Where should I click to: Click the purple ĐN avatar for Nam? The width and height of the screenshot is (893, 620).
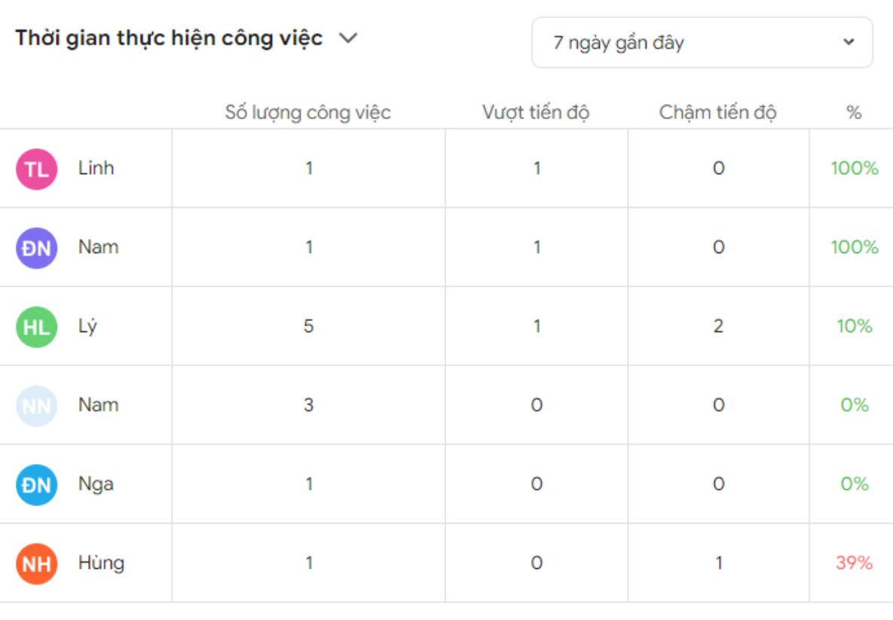[36, 249]
